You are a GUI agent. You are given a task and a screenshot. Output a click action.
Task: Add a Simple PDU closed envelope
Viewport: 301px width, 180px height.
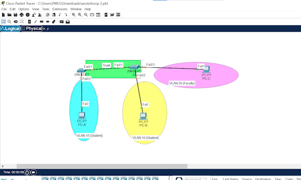[x=62, y=22]
